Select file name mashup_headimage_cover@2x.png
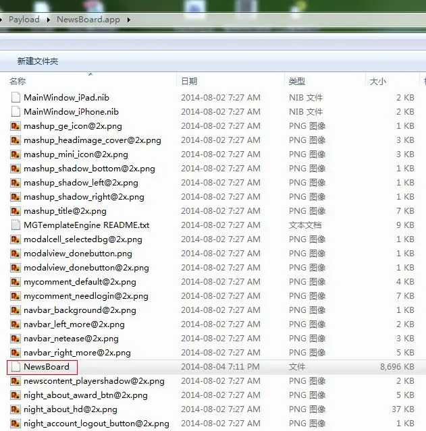Viewport: 426px width, 431px height. pyautogui.click(x=92, y=140)
